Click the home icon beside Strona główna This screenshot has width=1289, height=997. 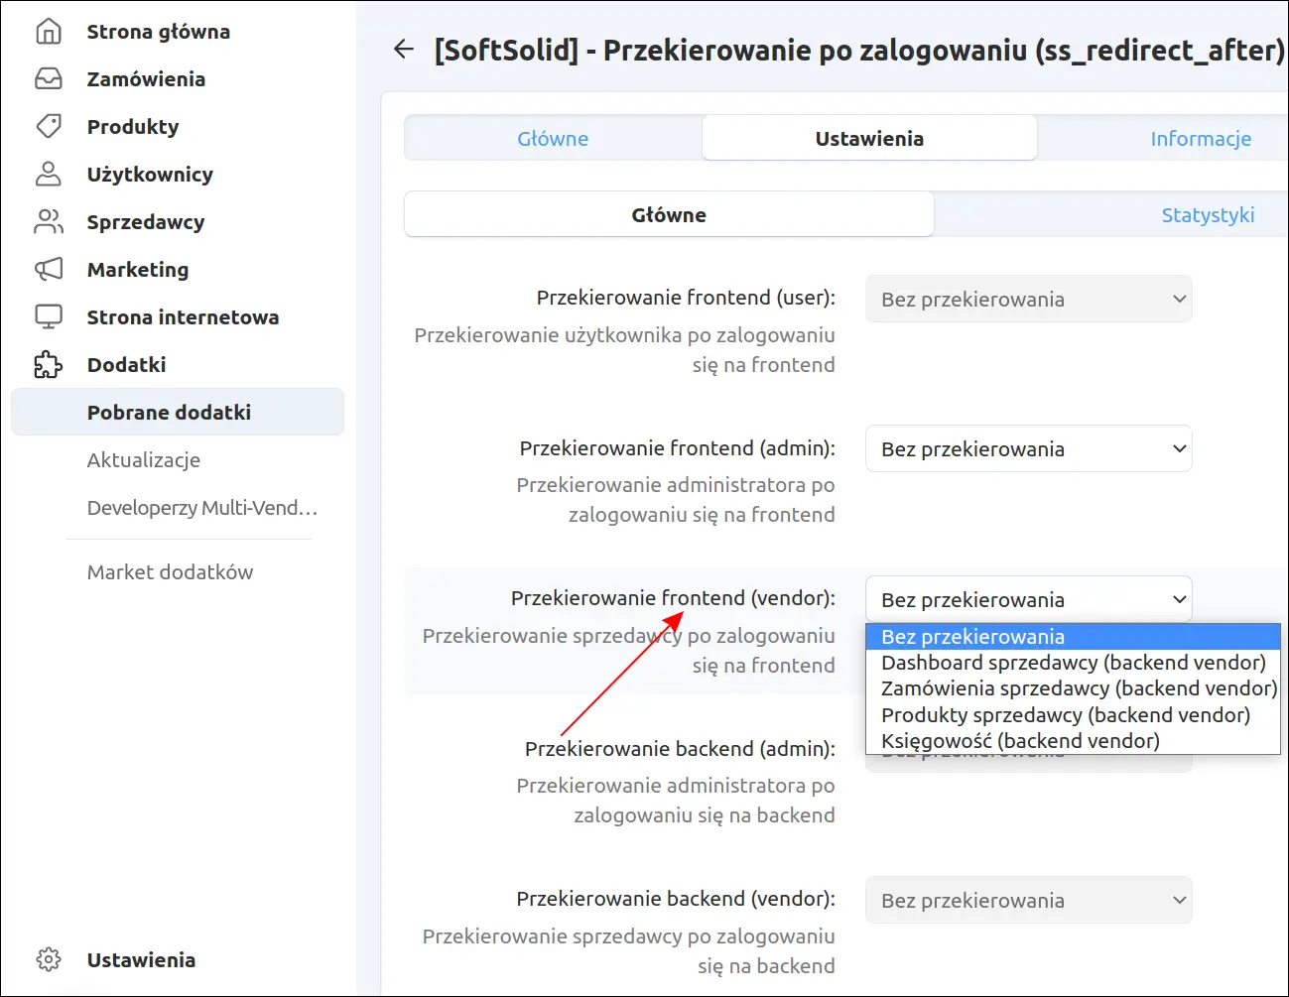point(49,32)
